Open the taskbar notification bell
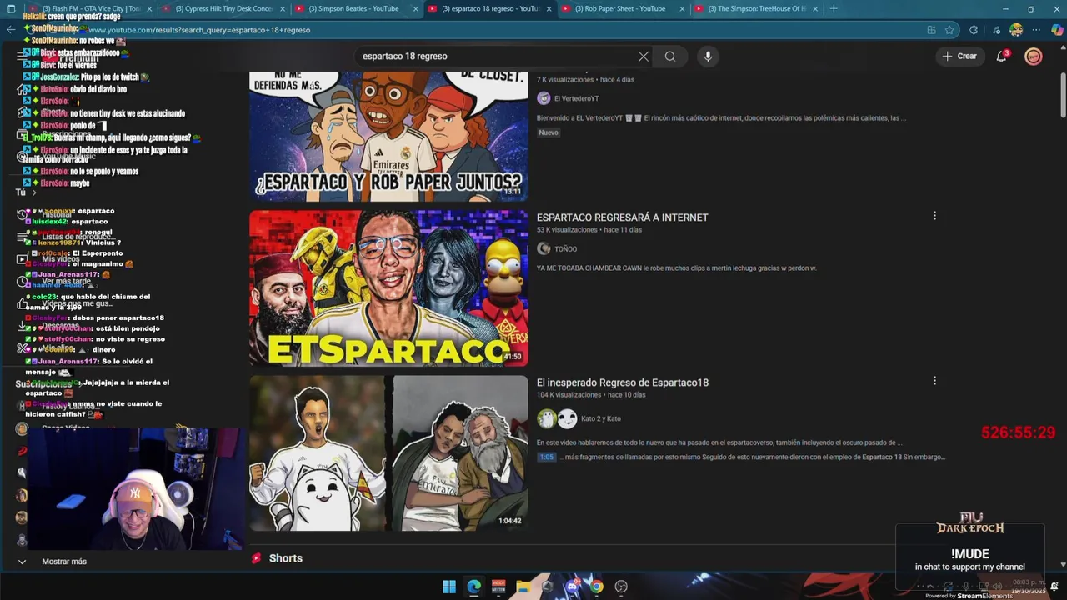Image resolution: width=1067 pixels, height=600 pixels. click(1054, 587)
